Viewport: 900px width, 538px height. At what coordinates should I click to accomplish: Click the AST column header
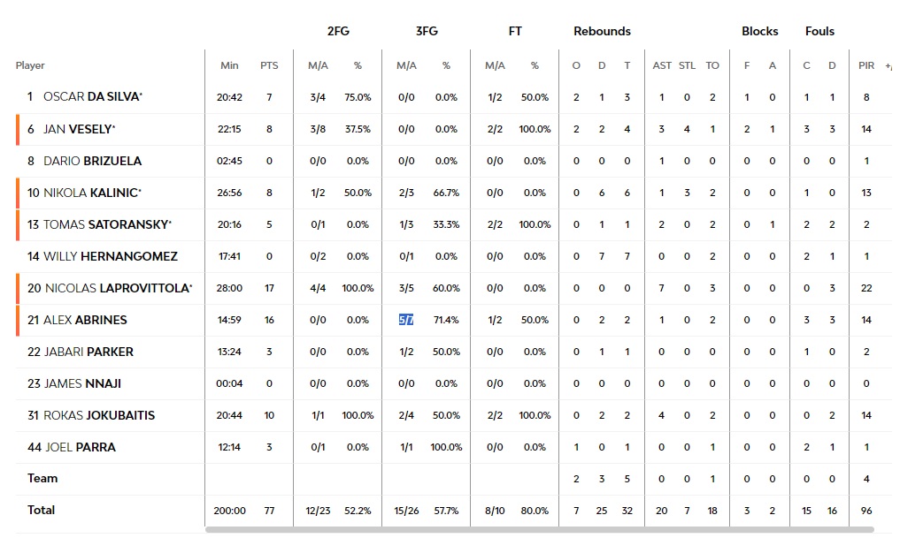[x=661, y=65]
